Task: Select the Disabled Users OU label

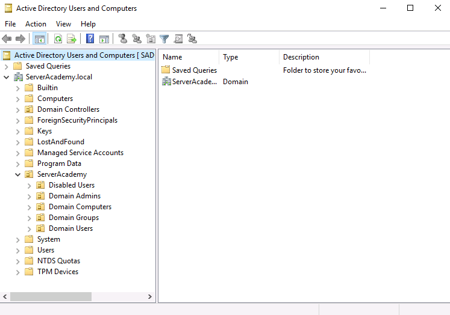Action: point(72,185)
